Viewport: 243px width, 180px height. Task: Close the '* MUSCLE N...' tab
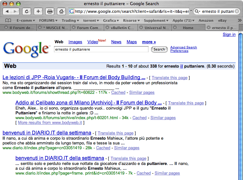(x=40, y=28)
